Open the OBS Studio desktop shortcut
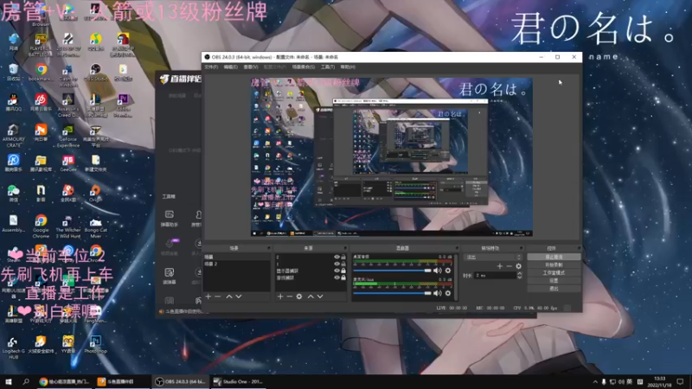Image resolution: width=692 pixels, height=389 pixels. coord(95,73)
